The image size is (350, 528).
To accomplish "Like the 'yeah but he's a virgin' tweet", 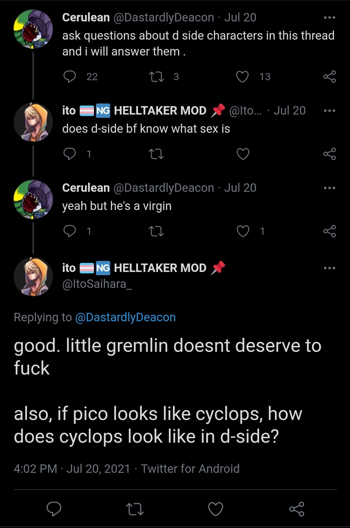I will (x=243, y=231).
